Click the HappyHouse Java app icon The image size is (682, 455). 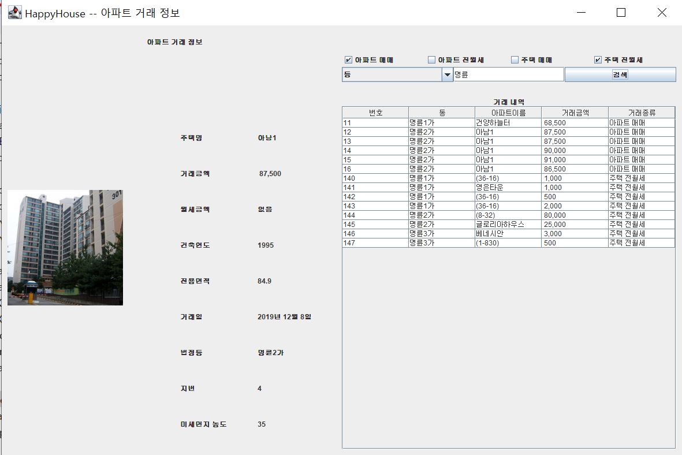click(15, 13)
